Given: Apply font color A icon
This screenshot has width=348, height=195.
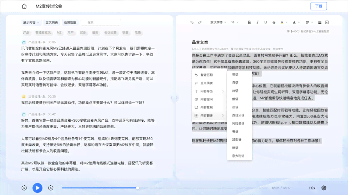Looking at the screenshot, I should pyautogui.click(x=294, y=22).
